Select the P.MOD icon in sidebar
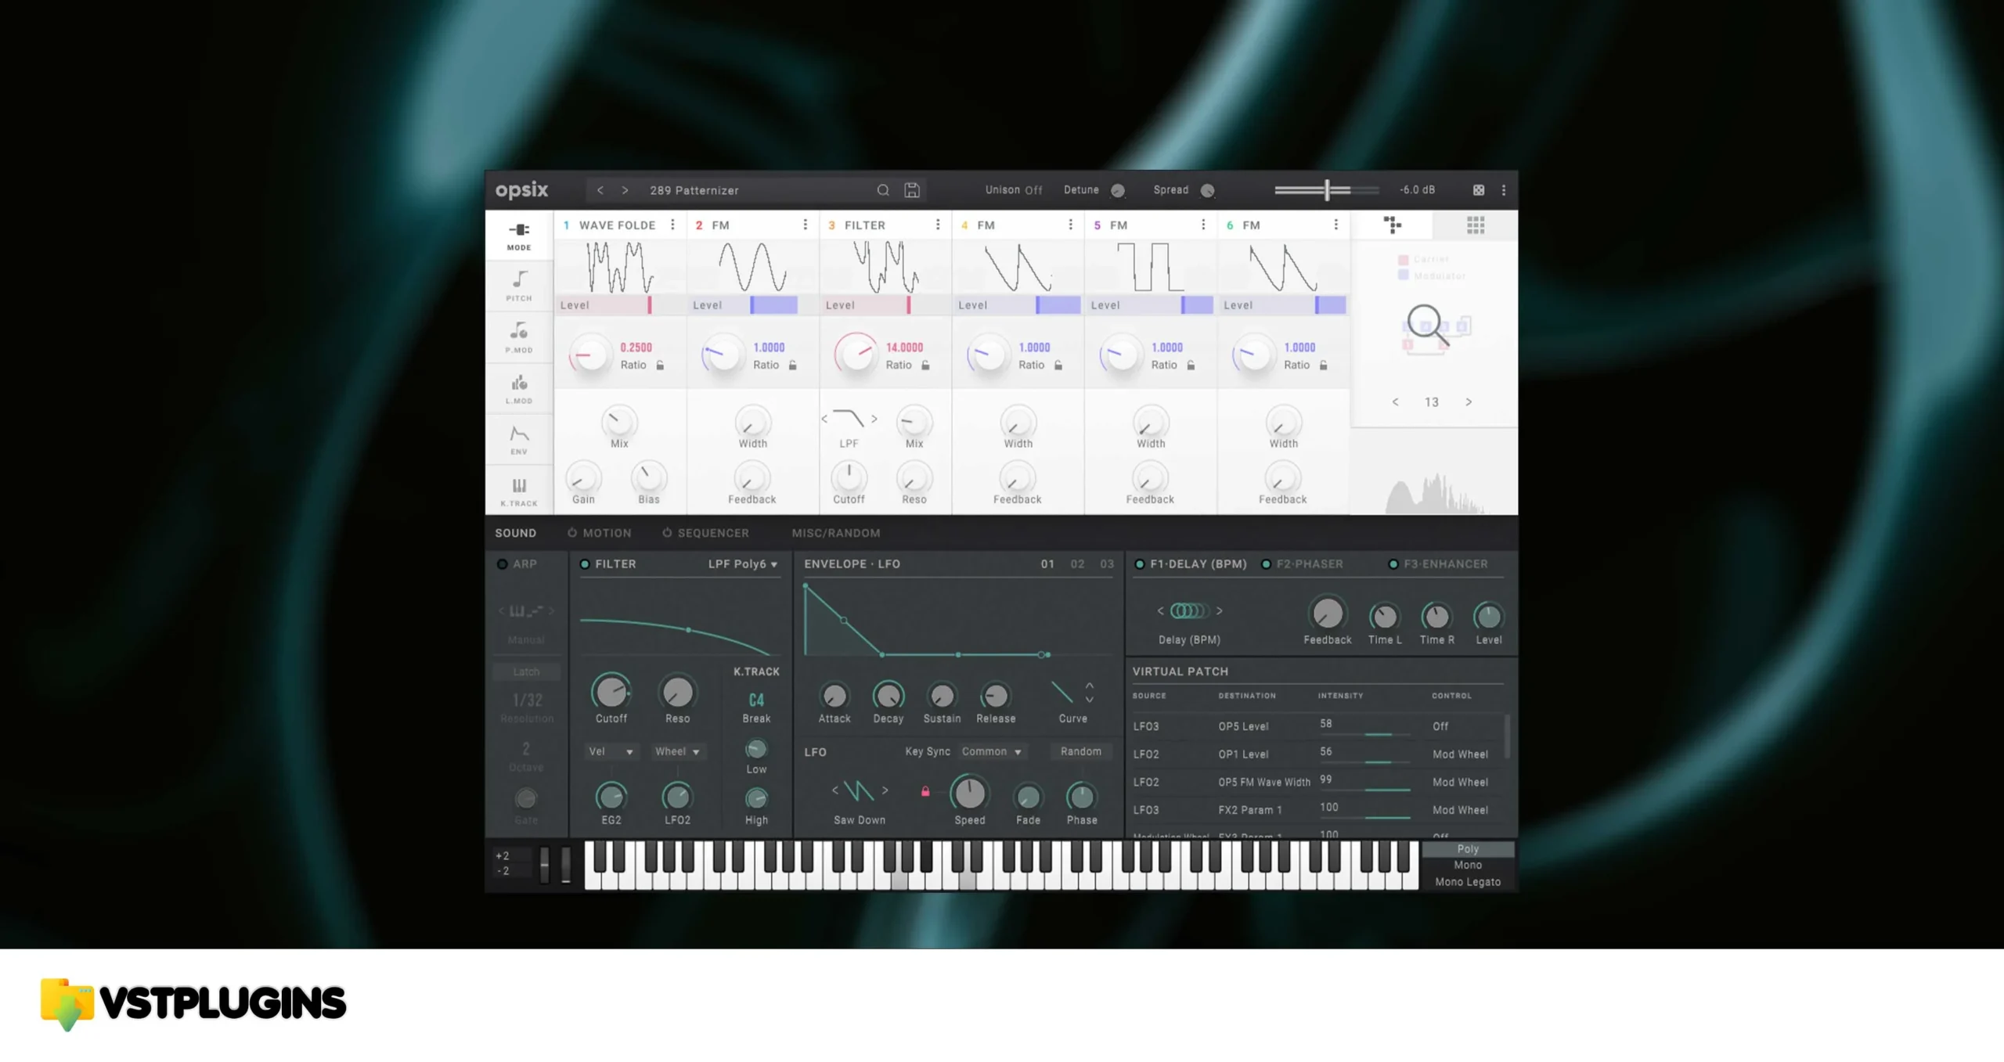2004x1062 pixels. [518, 336]
